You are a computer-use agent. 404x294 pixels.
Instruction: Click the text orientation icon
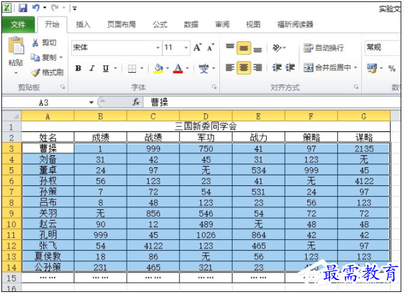pos(277,48)
